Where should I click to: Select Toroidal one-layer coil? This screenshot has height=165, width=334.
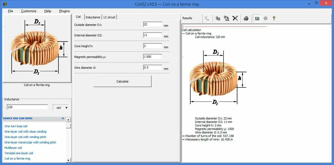[19, 153]
